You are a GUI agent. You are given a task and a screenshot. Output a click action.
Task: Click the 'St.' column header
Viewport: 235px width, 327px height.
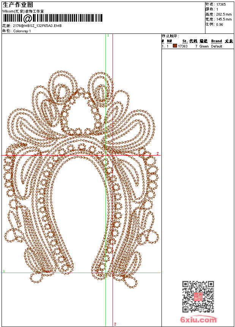[x=185, y=41]
